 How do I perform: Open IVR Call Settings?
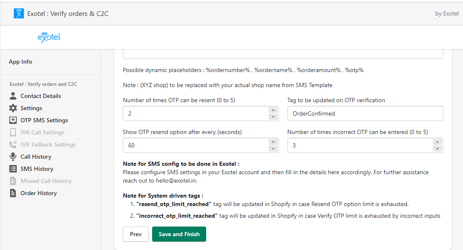coord(42,132)
